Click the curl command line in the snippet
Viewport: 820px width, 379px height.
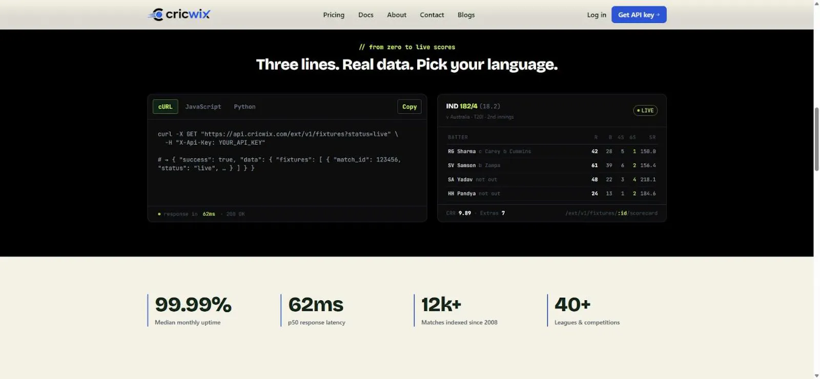point(278,134)
